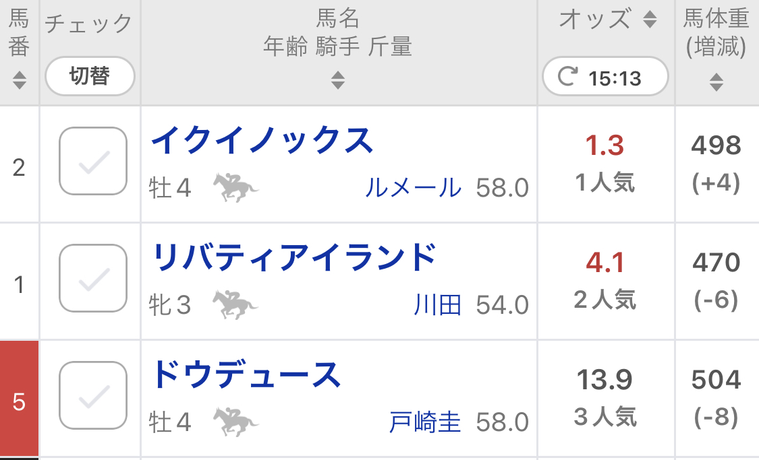Click the 1.3 odds value
Viewport: 759px width, 460px height.
coord(605,145)
